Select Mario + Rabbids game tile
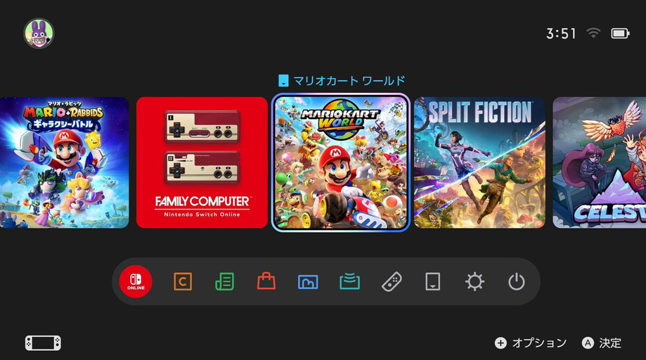646x360 pixels. tap(64, 162)
